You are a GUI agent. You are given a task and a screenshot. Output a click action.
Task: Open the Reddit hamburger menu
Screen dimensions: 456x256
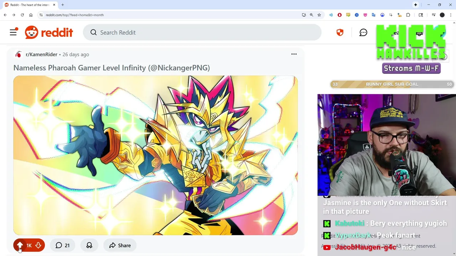coord(13,32)
